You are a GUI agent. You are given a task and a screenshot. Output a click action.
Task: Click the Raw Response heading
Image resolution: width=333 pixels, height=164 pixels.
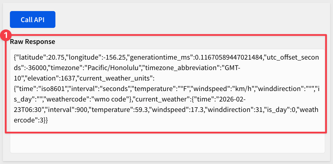pos(32,42)
